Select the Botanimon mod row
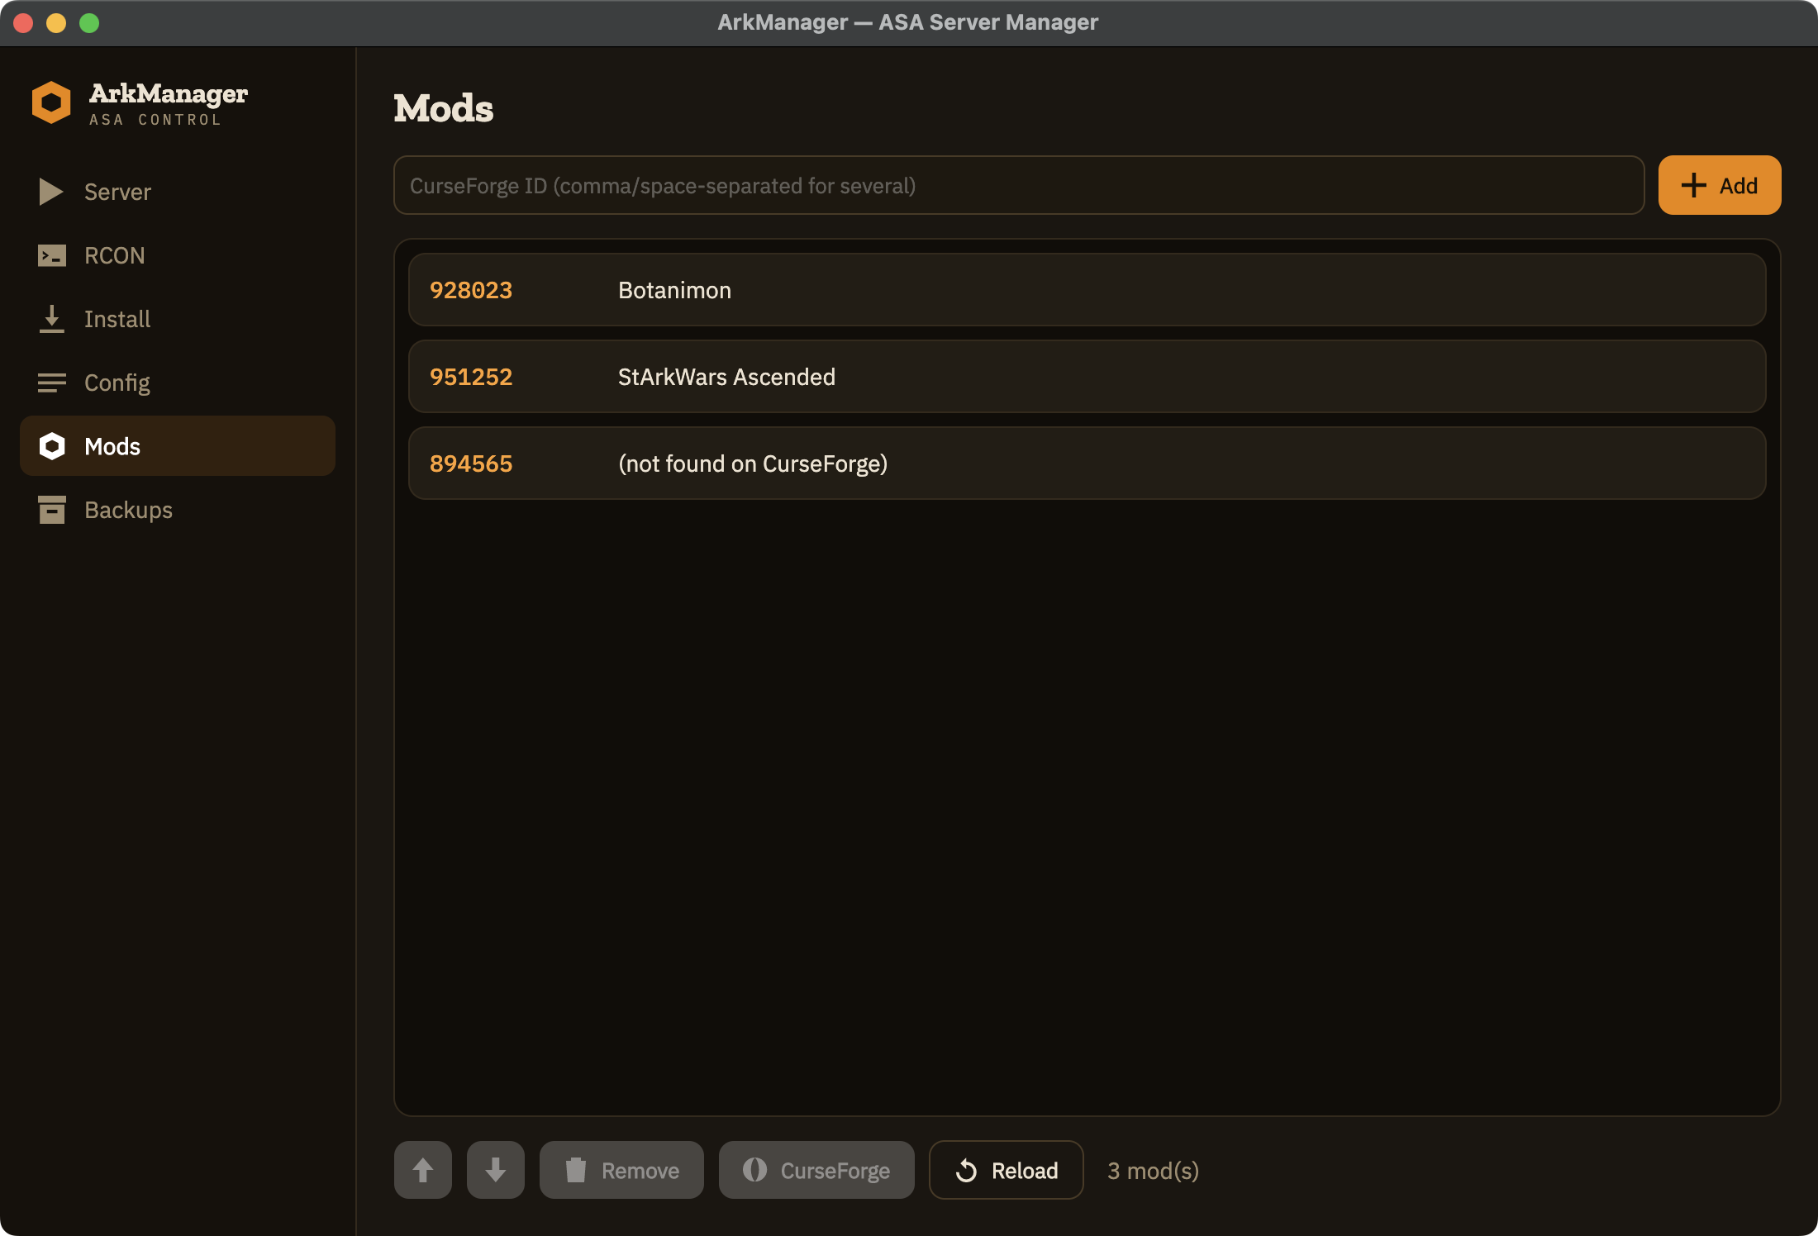This screenshot has width=1818, height=1236. [x=1087, y=290]
